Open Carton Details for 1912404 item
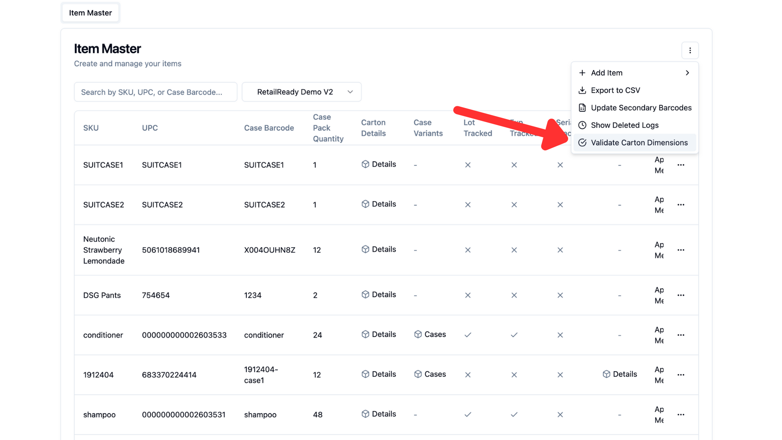This screenshot has height=440, width=782. point(379,374)
